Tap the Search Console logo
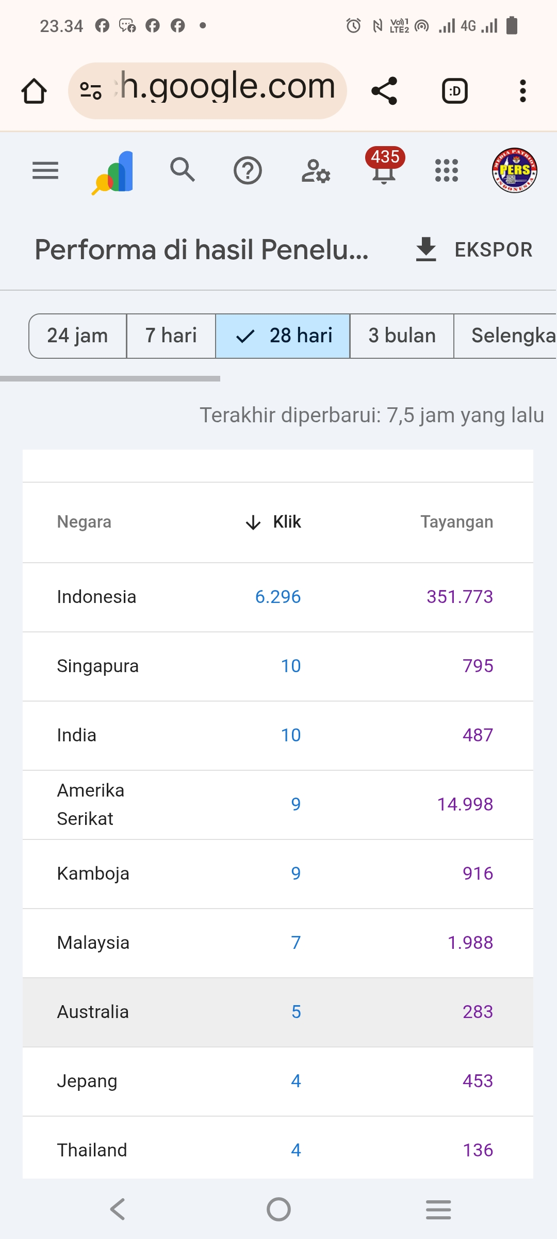Viewport: 557px width, 1239px height. 114,172
